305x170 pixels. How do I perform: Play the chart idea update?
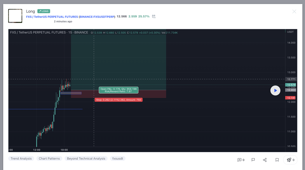tap(275, 91)
